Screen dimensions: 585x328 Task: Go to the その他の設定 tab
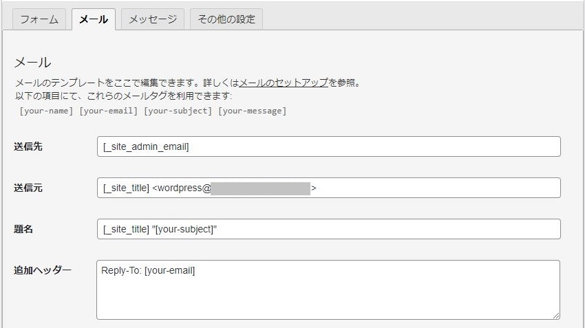(226, 19)
